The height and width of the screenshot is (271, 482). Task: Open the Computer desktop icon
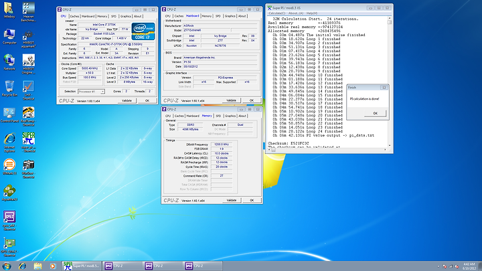click(9, 37)
